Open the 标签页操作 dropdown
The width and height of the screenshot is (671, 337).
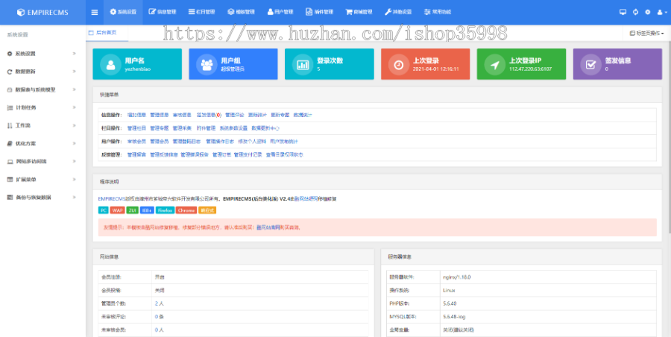pyautogui.click(x=646, y=34)
